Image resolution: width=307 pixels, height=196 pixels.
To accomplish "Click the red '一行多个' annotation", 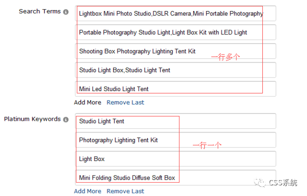I will [225, 57].
